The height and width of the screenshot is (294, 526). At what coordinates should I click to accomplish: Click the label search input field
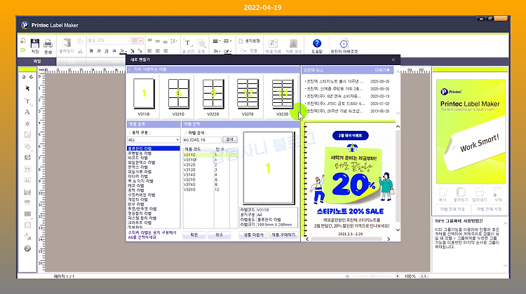click(202, 139)
